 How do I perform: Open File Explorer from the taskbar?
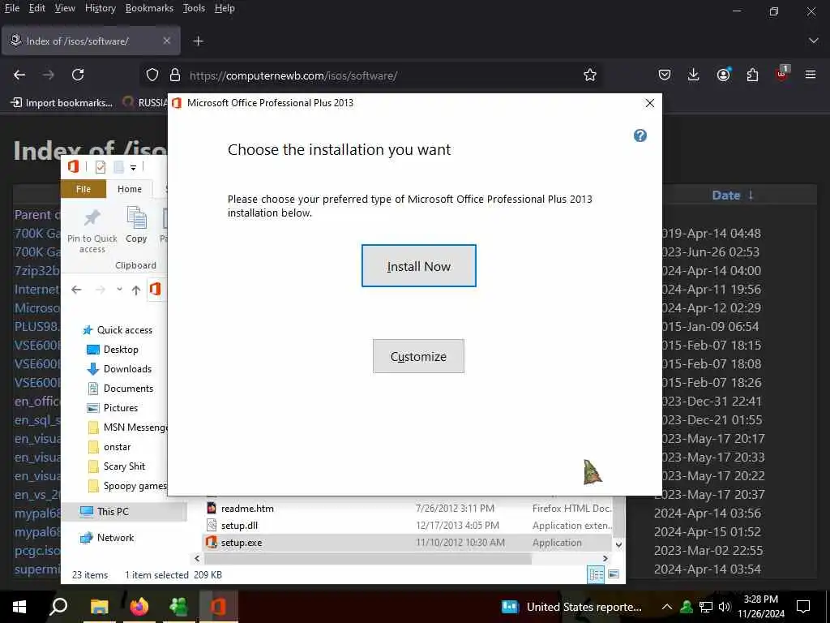point(100,607)
